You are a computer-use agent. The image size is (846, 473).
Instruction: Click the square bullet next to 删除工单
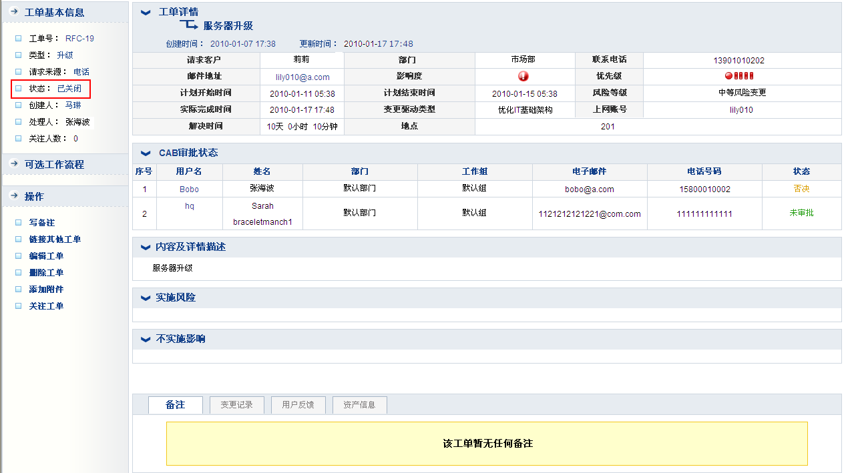19,273
